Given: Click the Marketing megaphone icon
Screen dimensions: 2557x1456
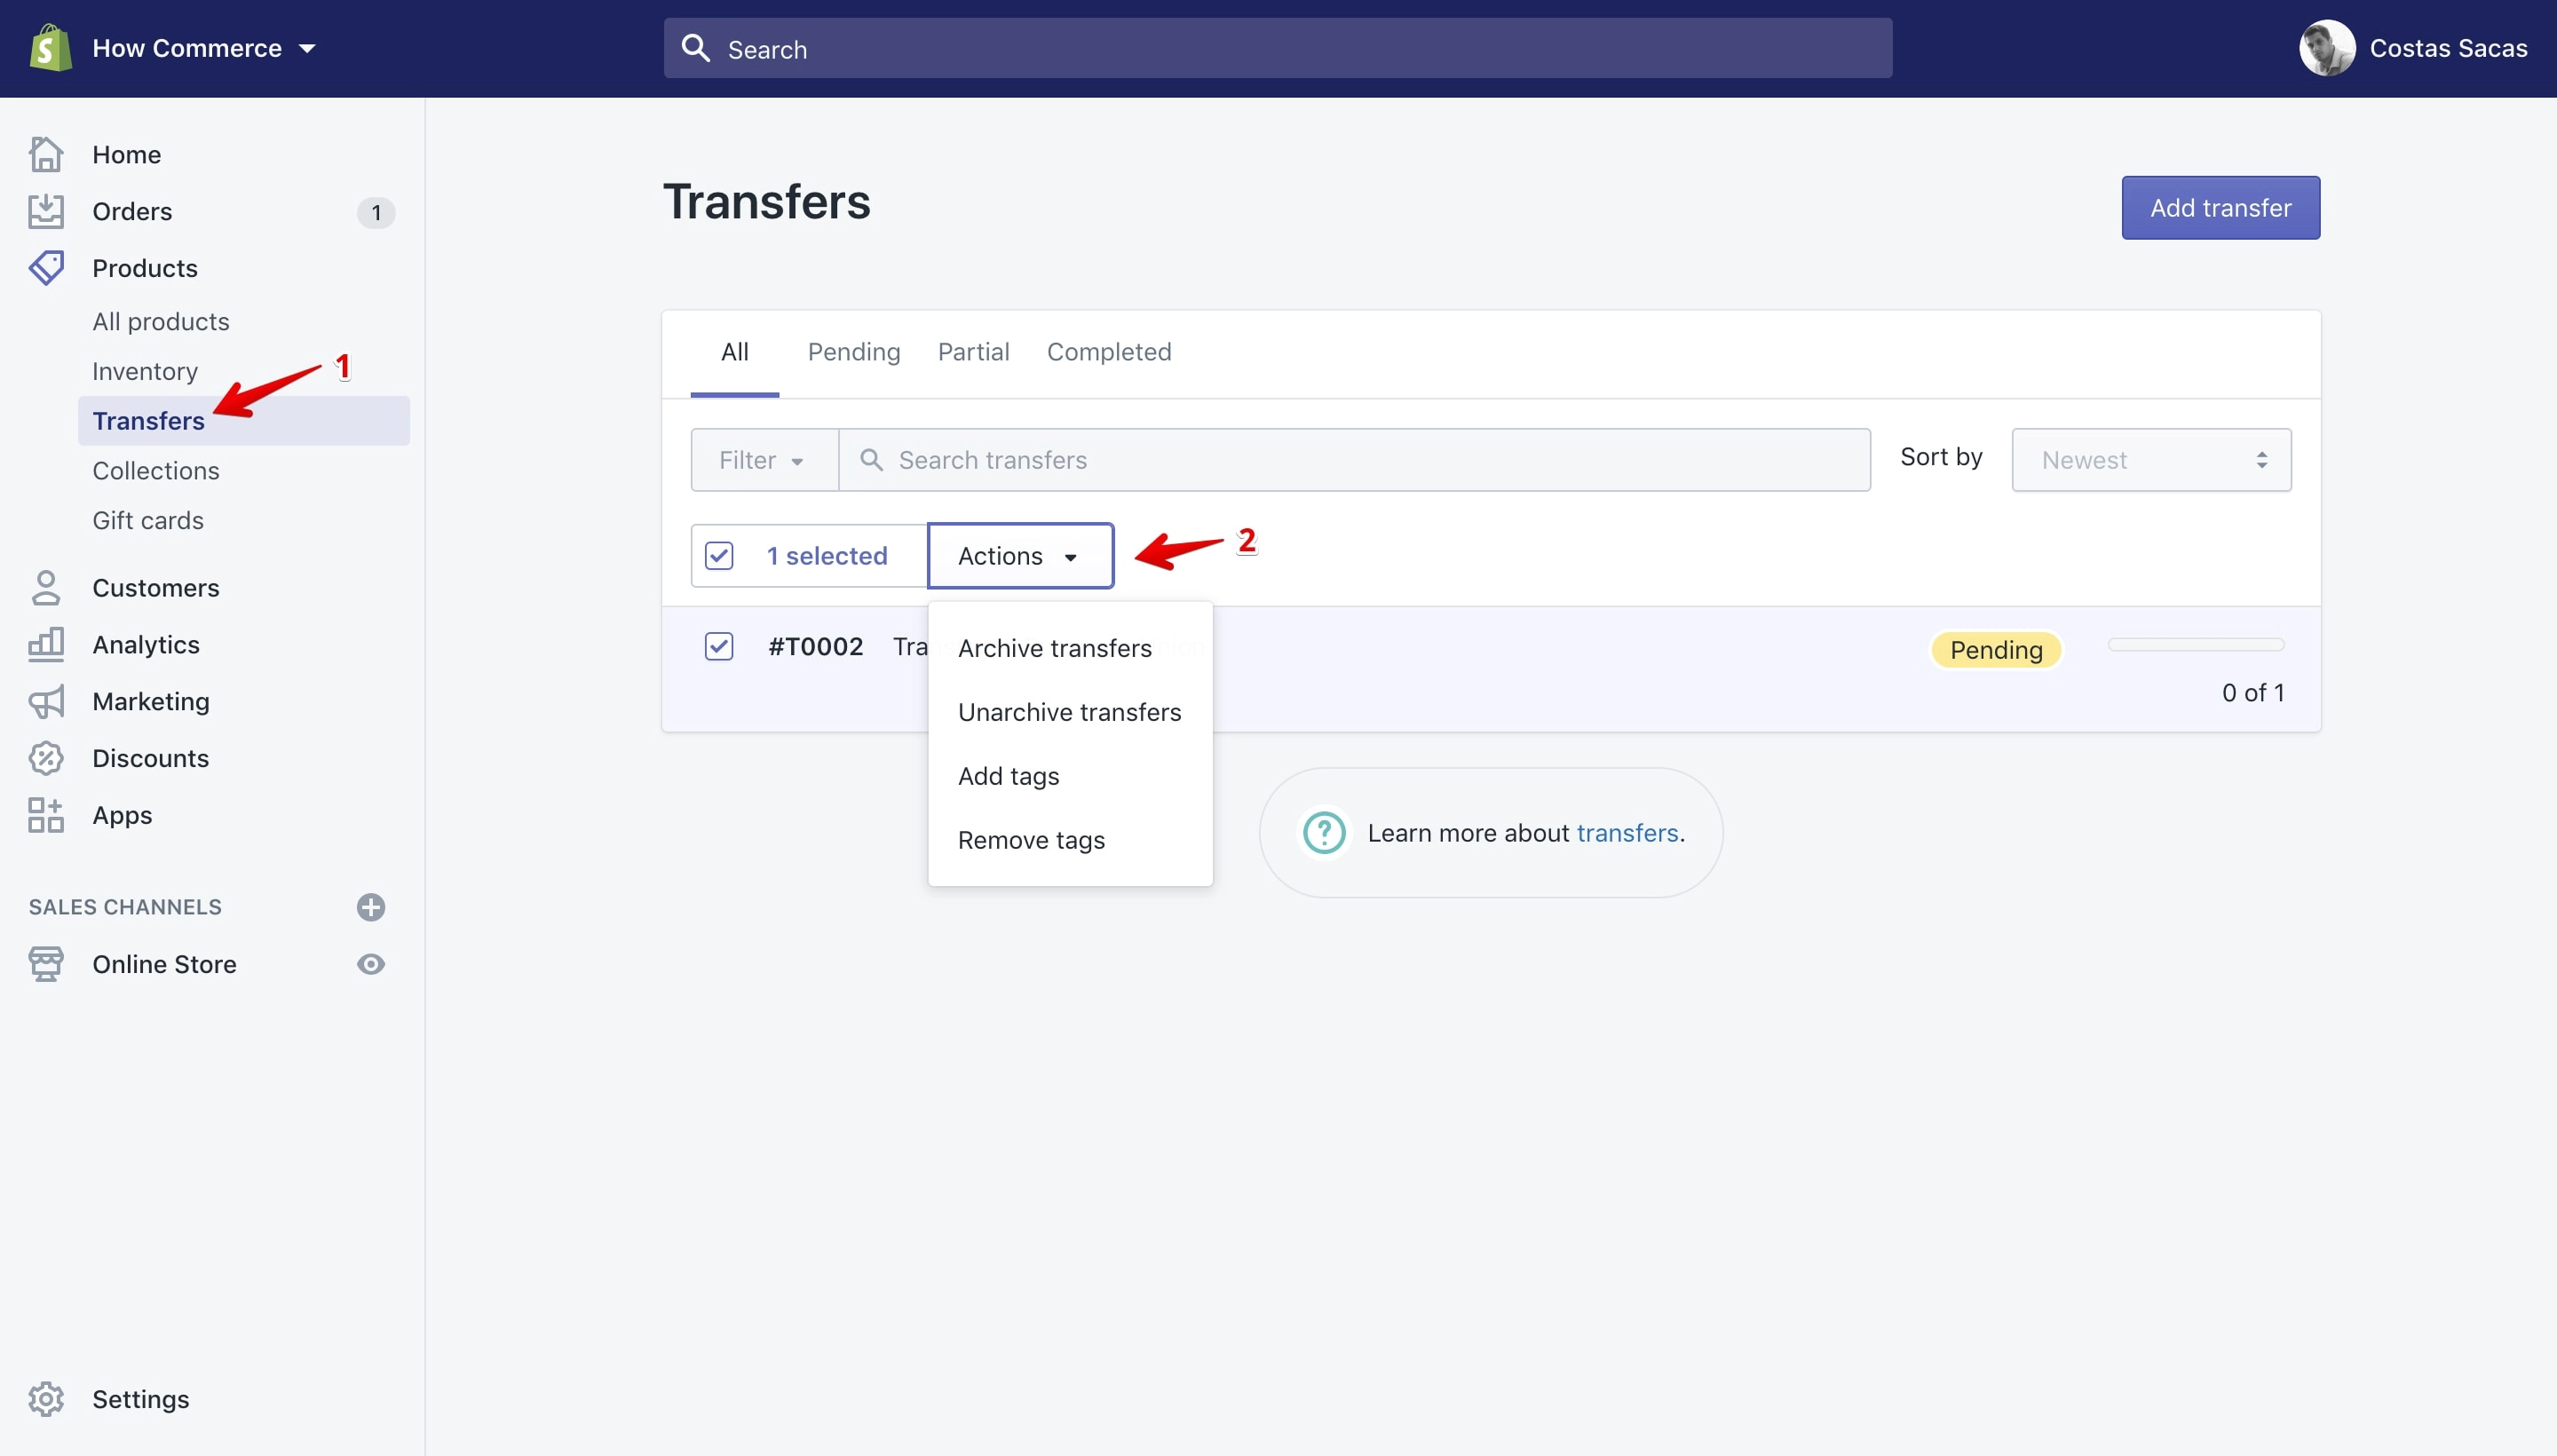Looking at the screenshot, I should pos(46,702).
